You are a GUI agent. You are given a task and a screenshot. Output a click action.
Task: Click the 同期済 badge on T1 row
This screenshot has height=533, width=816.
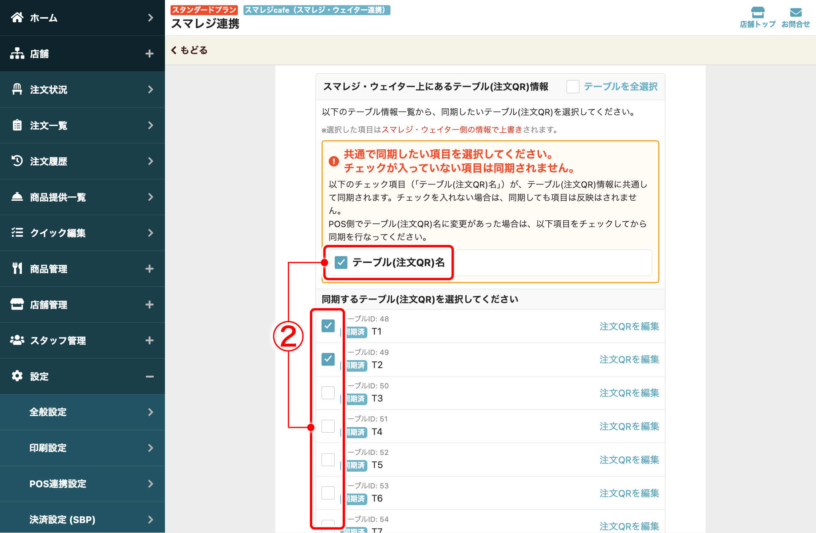355,332
